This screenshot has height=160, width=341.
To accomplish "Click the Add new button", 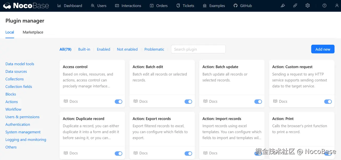I will [x=323, y=49].
